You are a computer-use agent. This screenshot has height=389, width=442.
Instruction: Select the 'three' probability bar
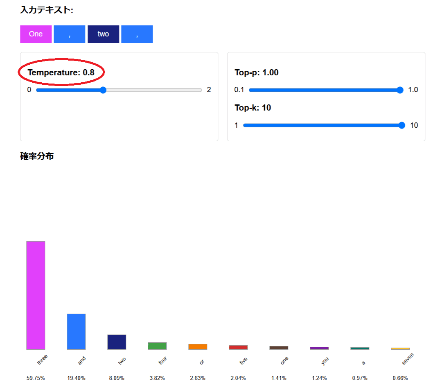pyautogui.click(x=36, y=295)
